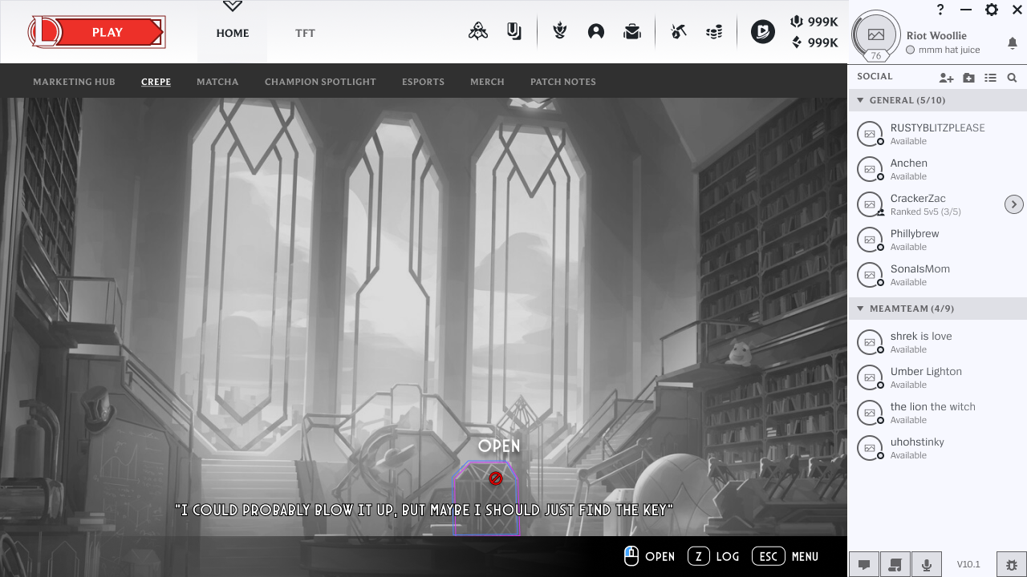Open the Profile silhouette icon
This screenshot has width=1027, height=577.
click(596, 32)
